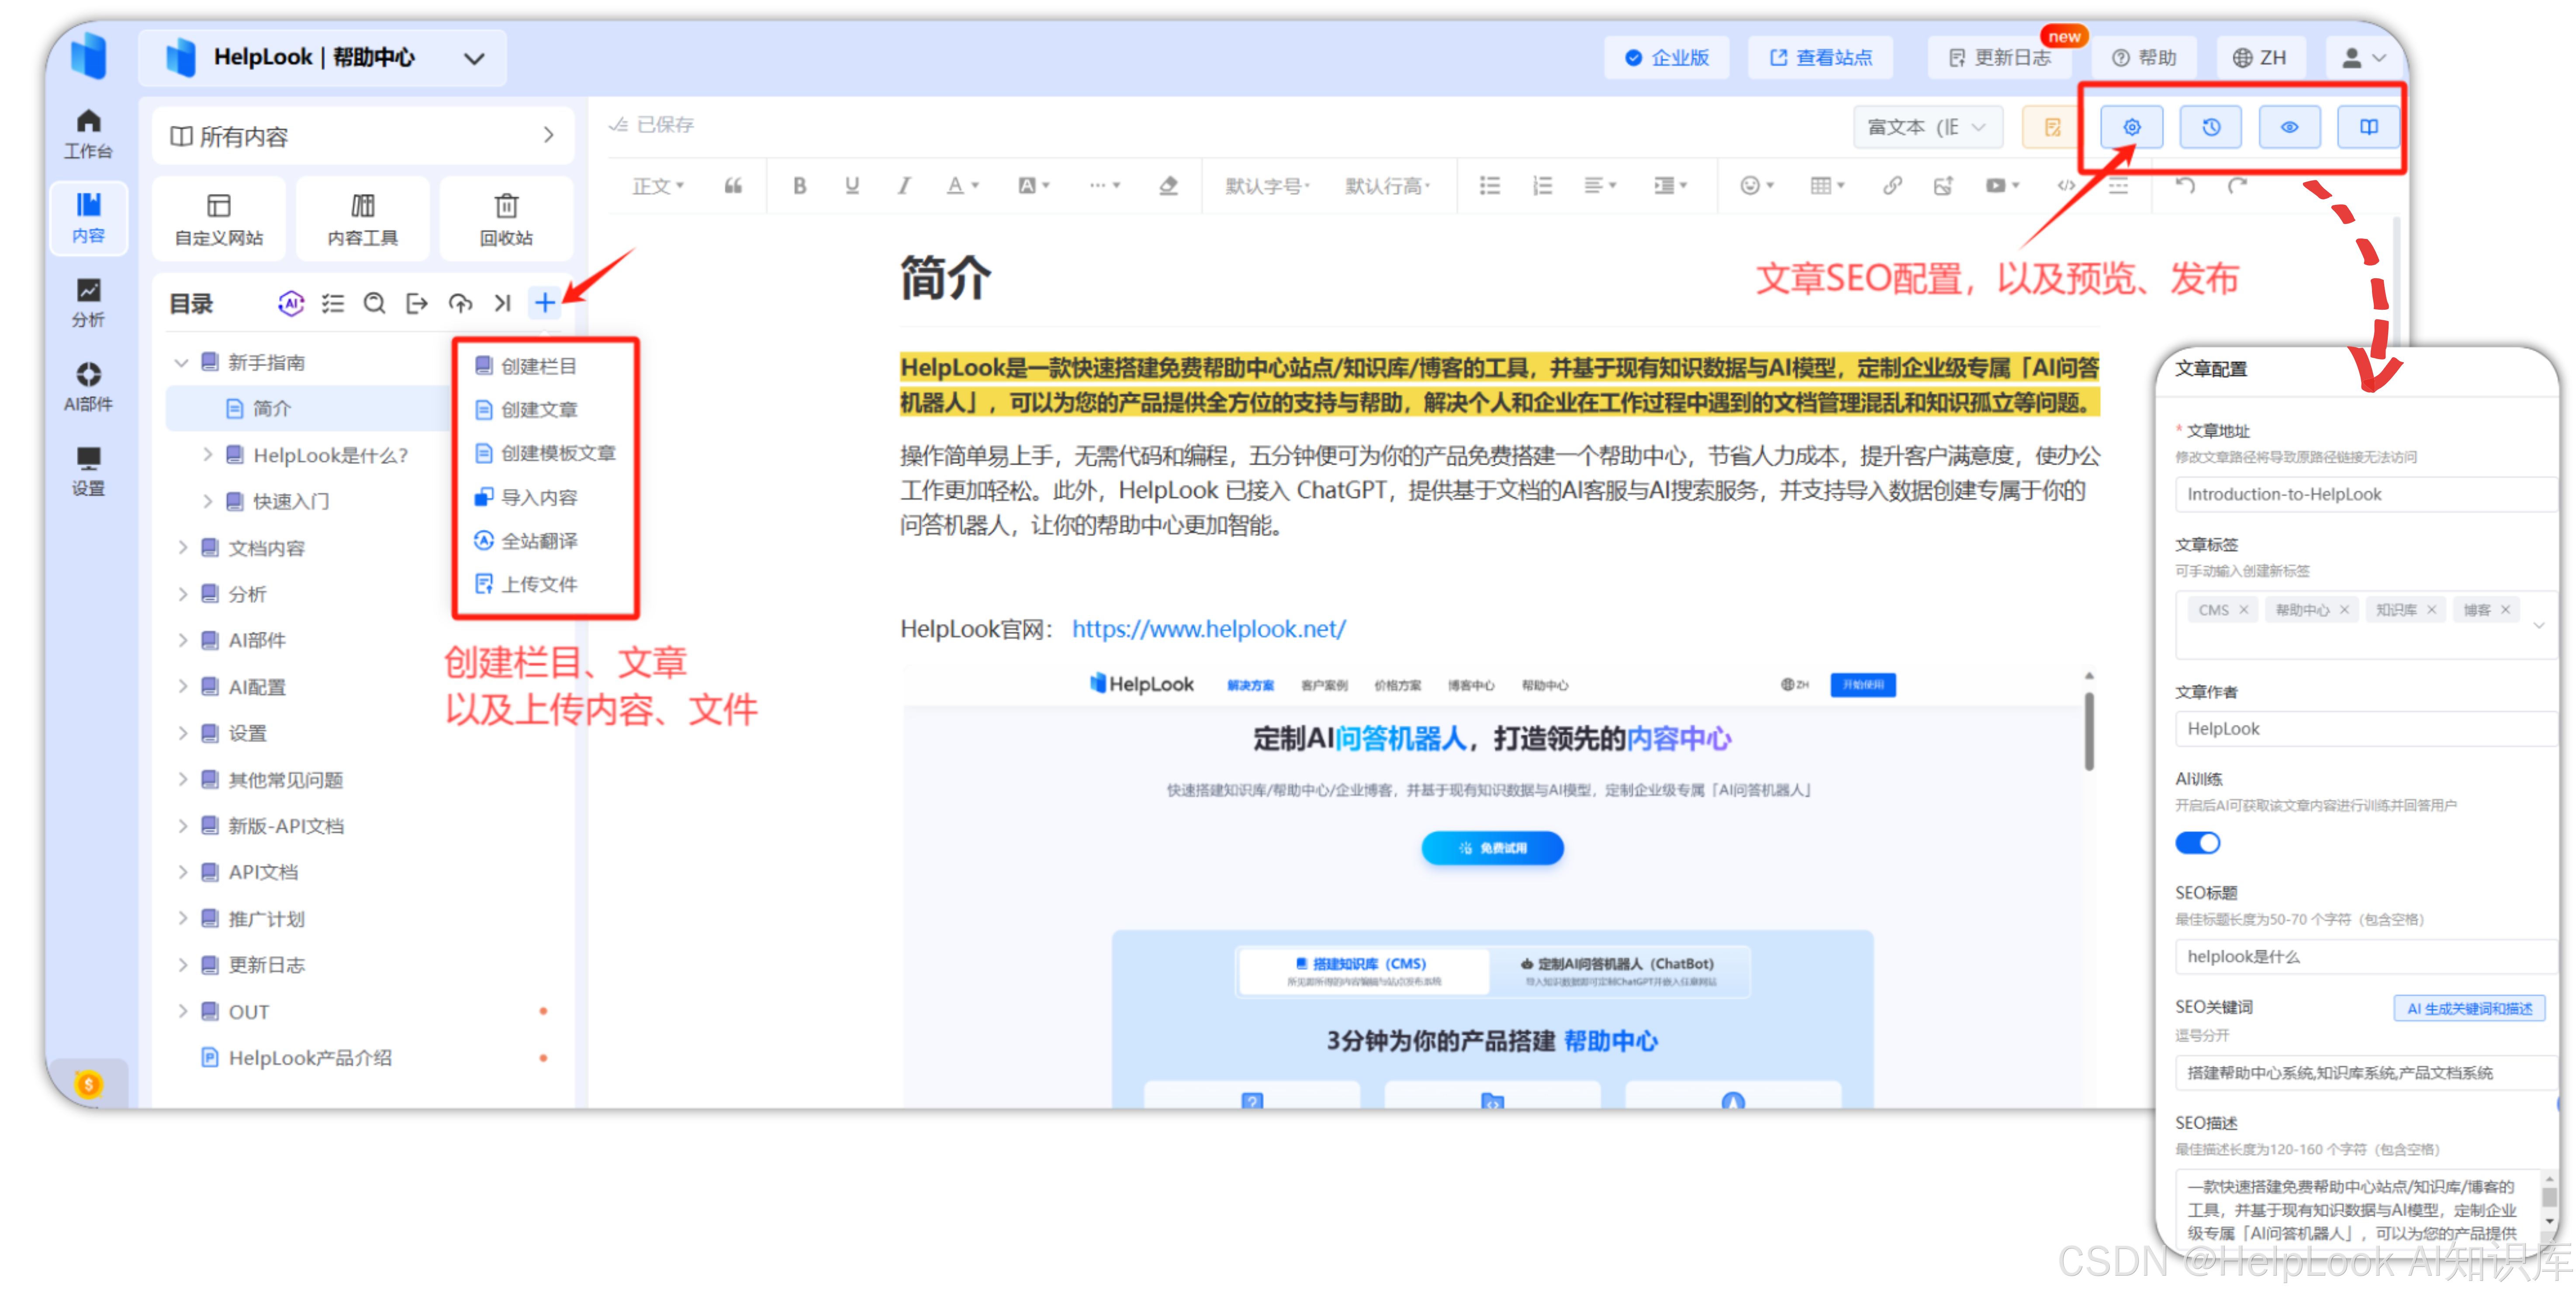Remove the CMS tag
Image resolution: width=2576 pixels, height=1297 pixels.
(2244, 610)
